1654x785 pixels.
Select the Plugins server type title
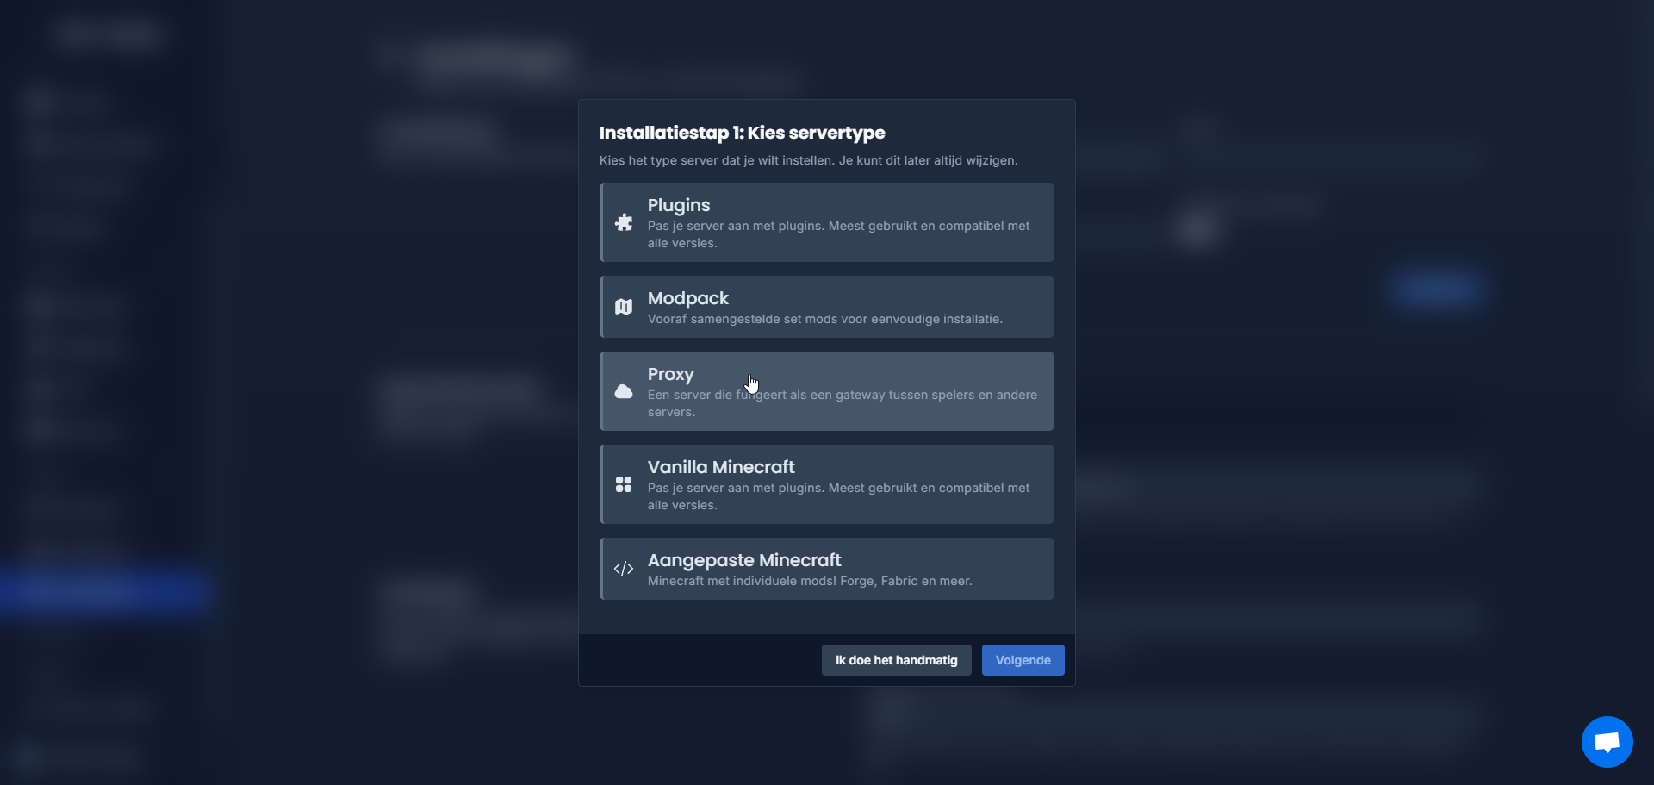[x=679, y=205]
